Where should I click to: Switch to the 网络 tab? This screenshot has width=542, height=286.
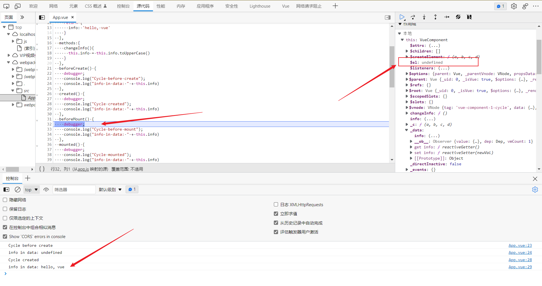53,6
